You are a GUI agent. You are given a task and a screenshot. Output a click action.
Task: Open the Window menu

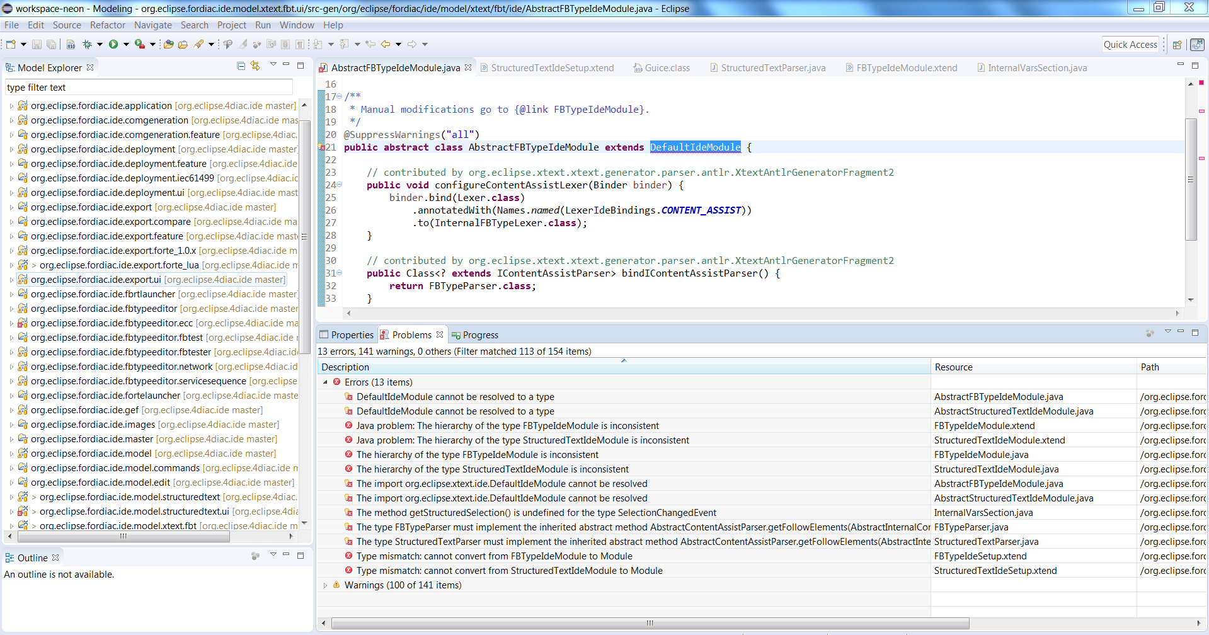tap(297, 25)
